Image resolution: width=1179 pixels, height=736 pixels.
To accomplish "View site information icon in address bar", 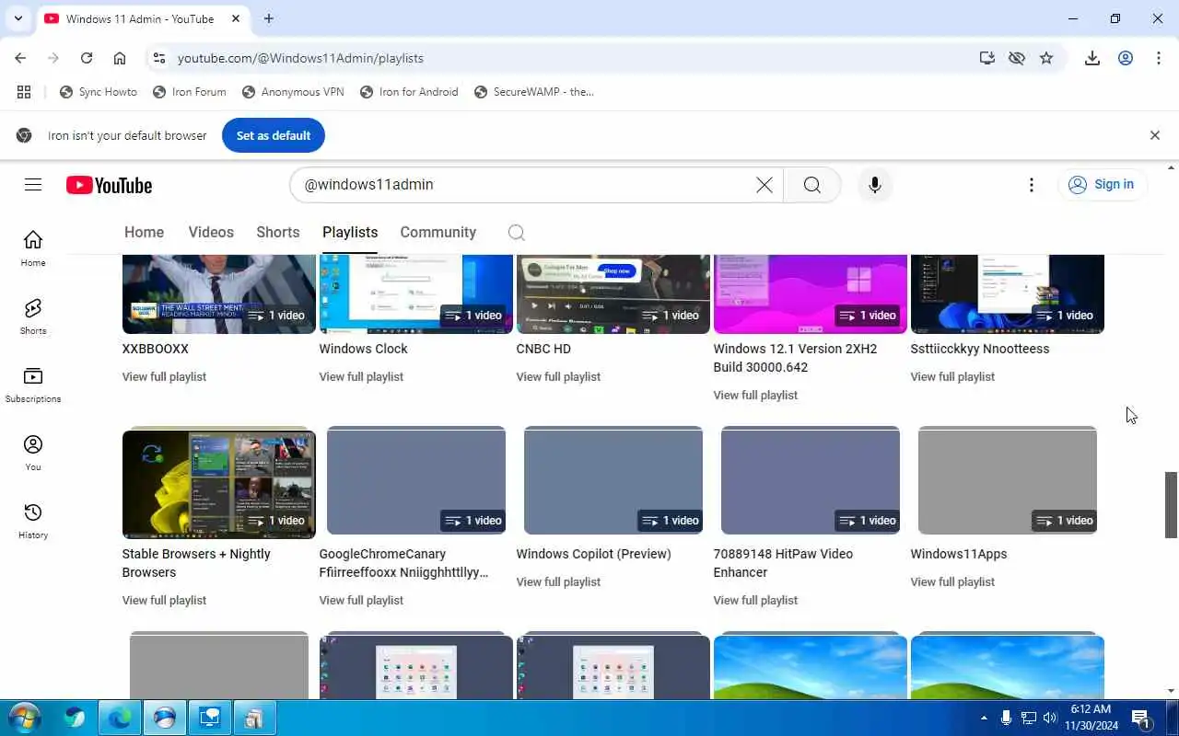I will (x=159, y=58).
